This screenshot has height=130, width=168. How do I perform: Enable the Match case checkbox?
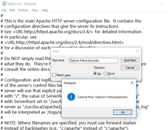pos(54,75)
